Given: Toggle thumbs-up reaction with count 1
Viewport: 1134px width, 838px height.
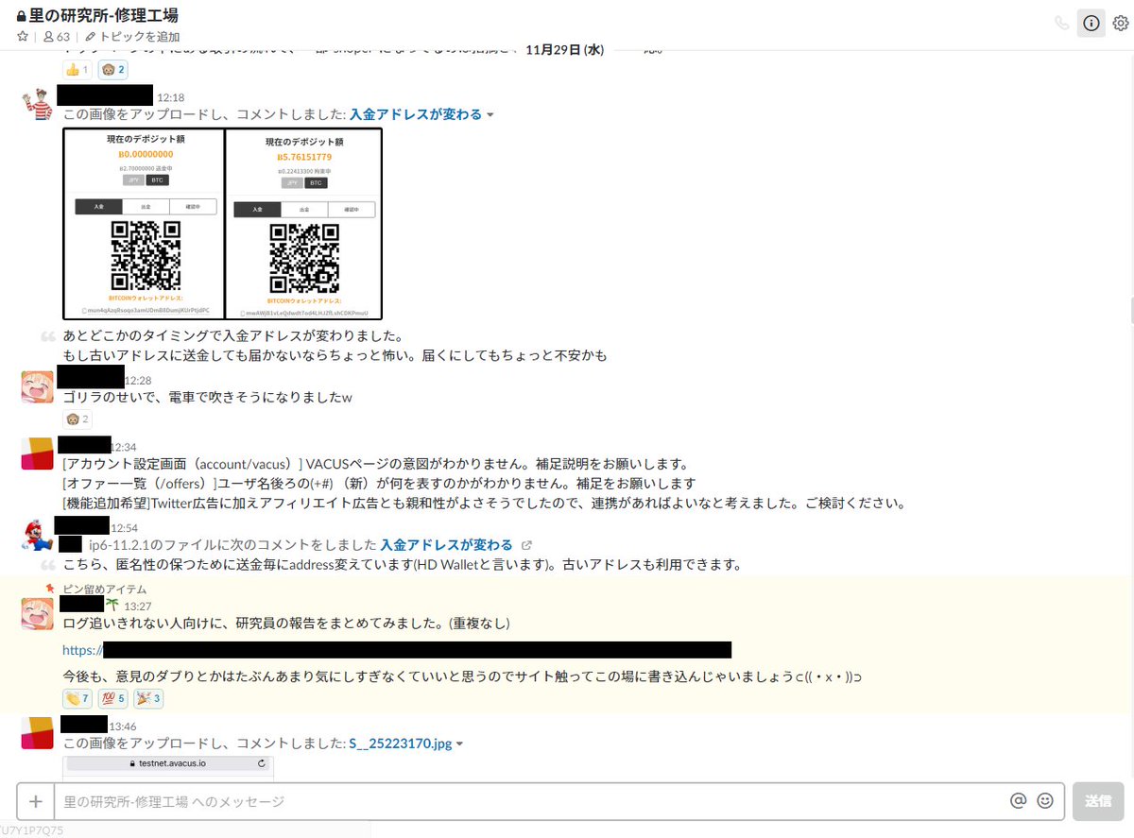Looking at the screenshot, I should 77,69.
